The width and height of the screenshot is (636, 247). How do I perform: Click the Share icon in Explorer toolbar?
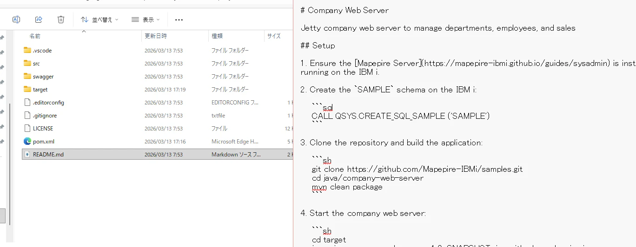point(39,19)
